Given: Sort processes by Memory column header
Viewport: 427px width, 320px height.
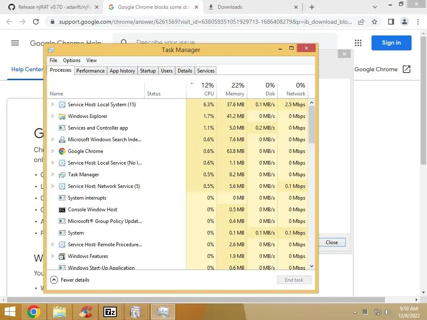Looking at the screenshot, I should click(232, 90).
